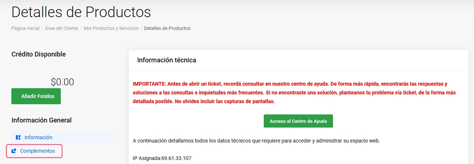The width and height of the screenshot is (474, 164).
Task: Open the Área del Cliente breadcrumb
Action: click(x=62, y=28)
